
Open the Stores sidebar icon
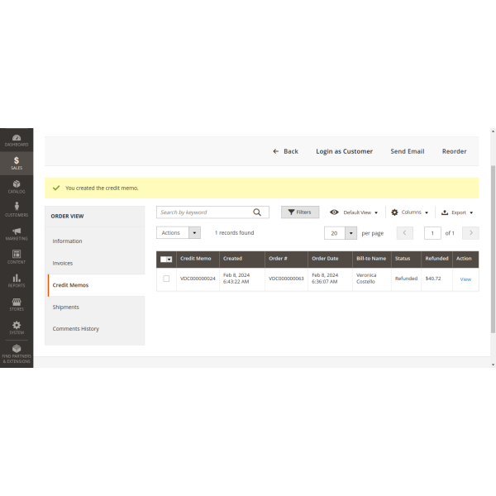[17, 303]
